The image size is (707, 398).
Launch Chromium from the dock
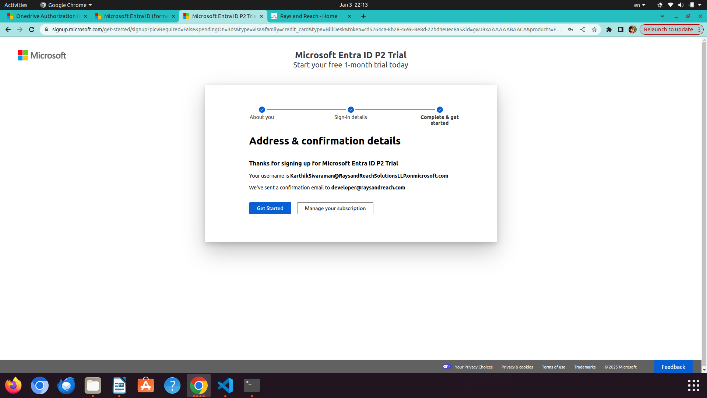click(x=40, y=385)
